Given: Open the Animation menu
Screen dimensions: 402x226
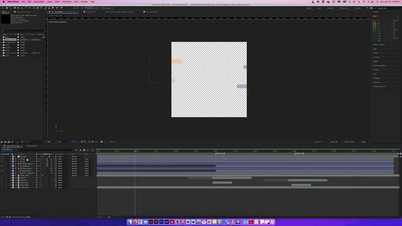Looking at the screenshot, I should click(x=67, y=1).
